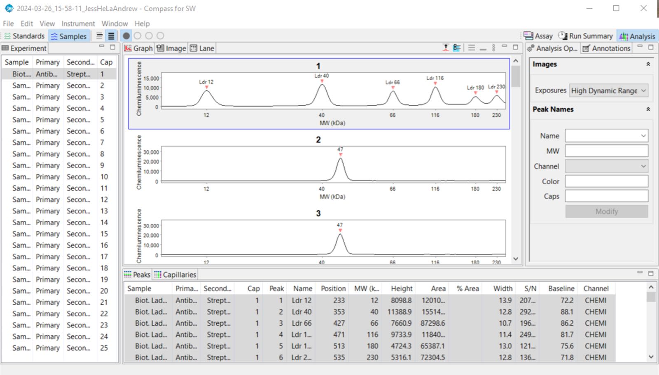
Task: Click the auto-scale peak icon in graph toolbar
Action: pos(446,48)
